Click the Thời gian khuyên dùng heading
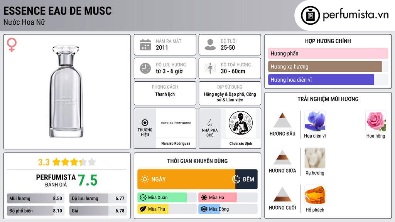Image resolution: width=395 pixels, height=222 pixels. pyautogui.click(x=197, y=161)
